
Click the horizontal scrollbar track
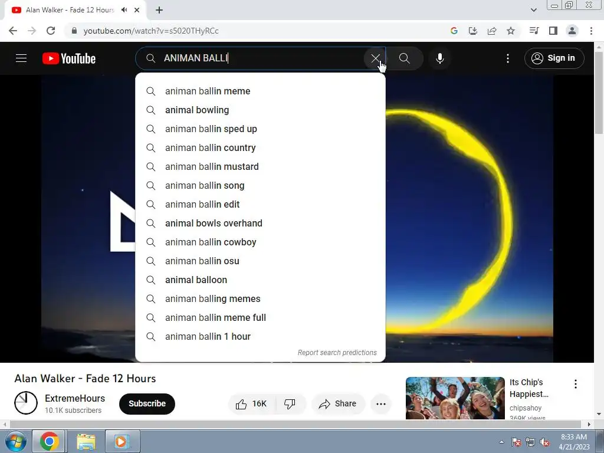point(295,424)
